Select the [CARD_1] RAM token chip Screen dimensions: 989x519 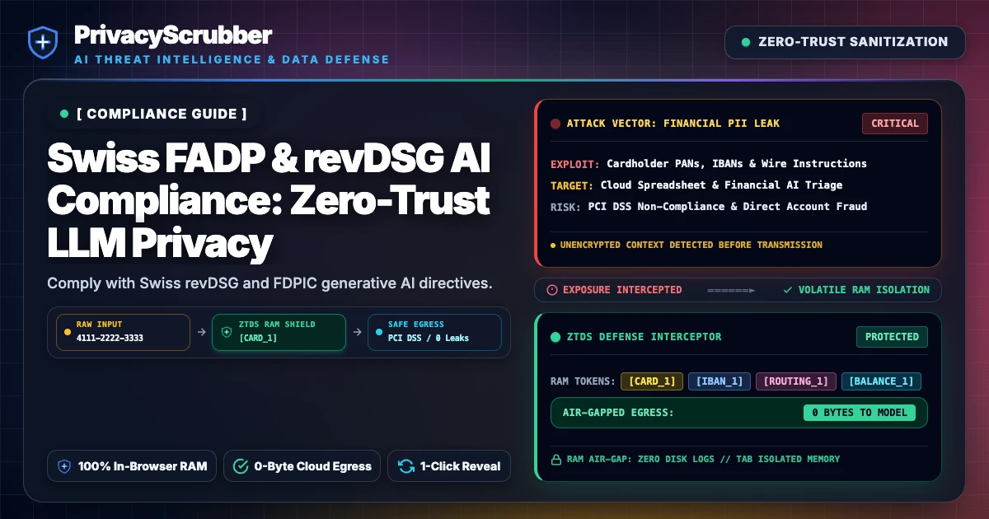coord(652,381)
